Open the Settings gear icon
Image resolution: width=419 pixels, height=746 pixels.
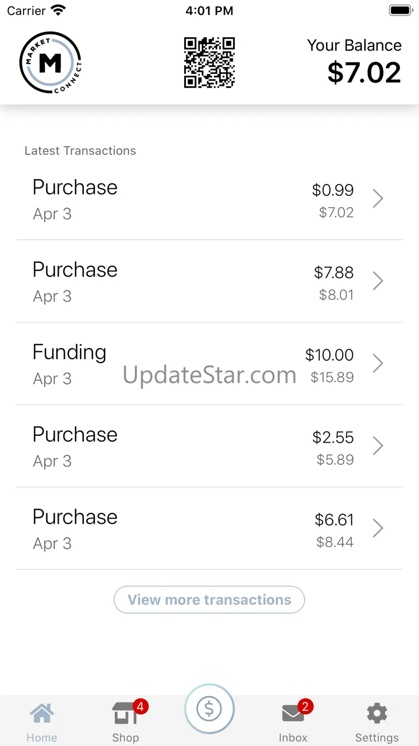(377, 713)
